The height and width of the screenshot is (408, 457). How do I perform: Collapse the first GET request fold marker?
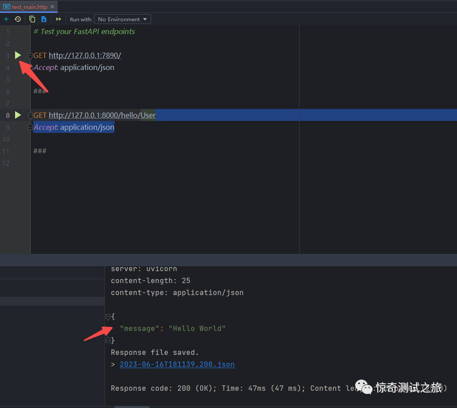30,56
